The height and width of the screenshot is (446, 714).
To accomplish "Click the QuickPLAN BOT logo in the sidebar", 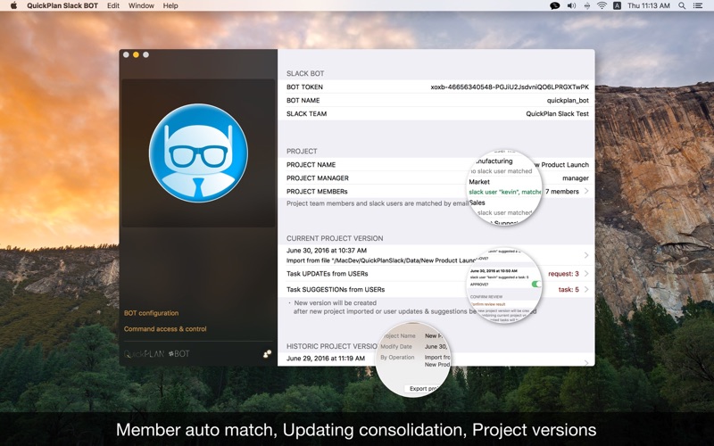I will 157,353.
